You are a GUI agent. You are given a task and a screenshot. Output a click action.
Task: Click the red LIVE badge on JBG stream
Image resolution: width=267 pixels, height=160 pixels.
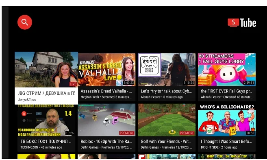click(x=73, y=84)
